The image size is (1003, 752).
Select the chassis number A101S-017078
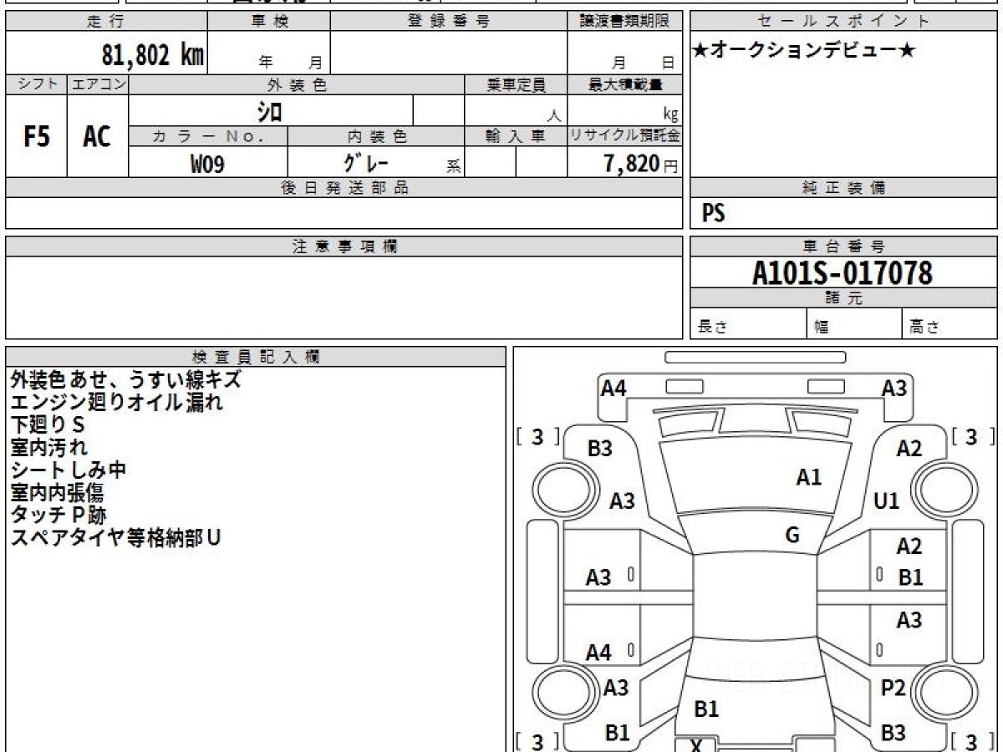pos(843,272)
